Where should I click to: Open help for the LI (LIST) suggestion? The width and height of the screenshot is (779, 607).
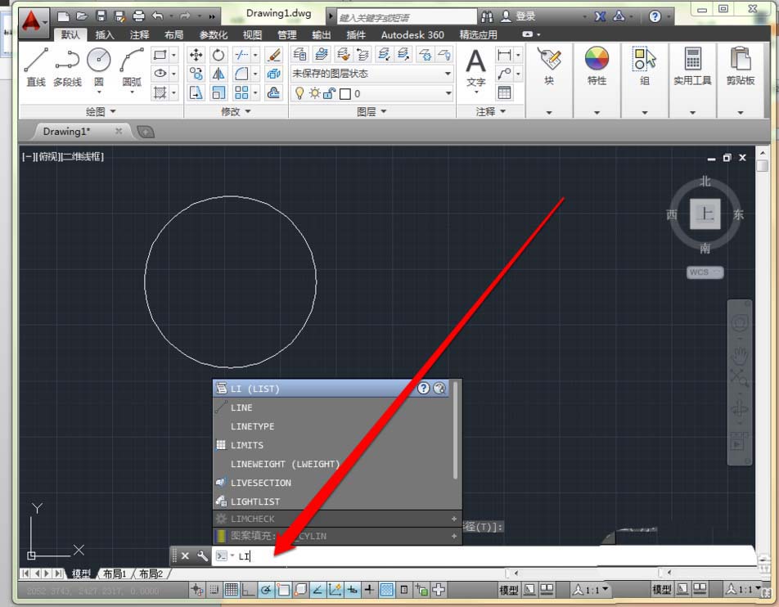(423, 389)
